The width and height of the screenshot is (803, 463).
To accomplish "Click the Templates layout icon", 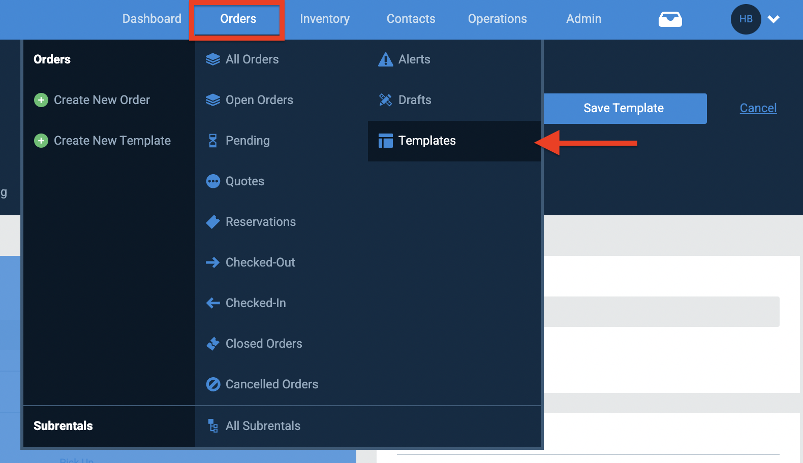I will 385,141.
